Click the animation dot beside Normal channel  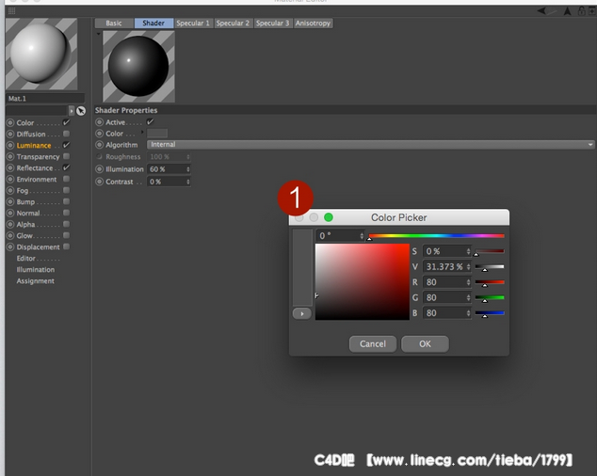click(x=10, y=214)
